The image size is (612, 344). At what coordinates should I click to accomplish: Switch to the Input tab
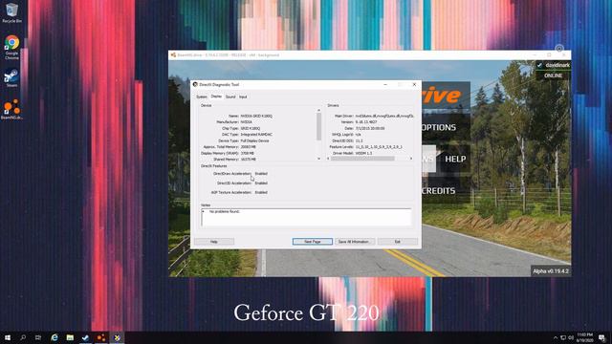point(243,97)
